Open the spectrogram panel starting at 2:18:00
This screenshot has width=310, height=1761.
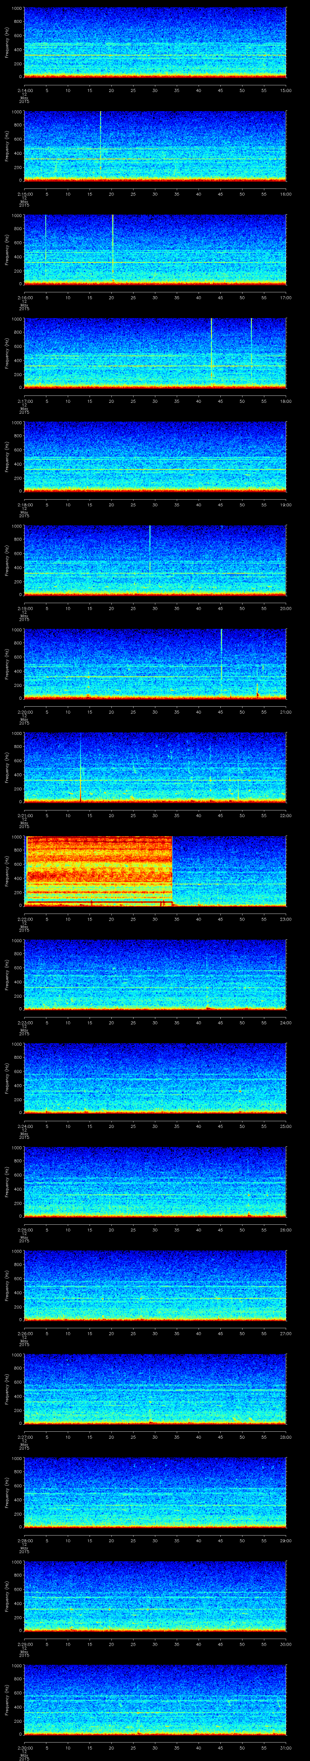tap(155, 456)
